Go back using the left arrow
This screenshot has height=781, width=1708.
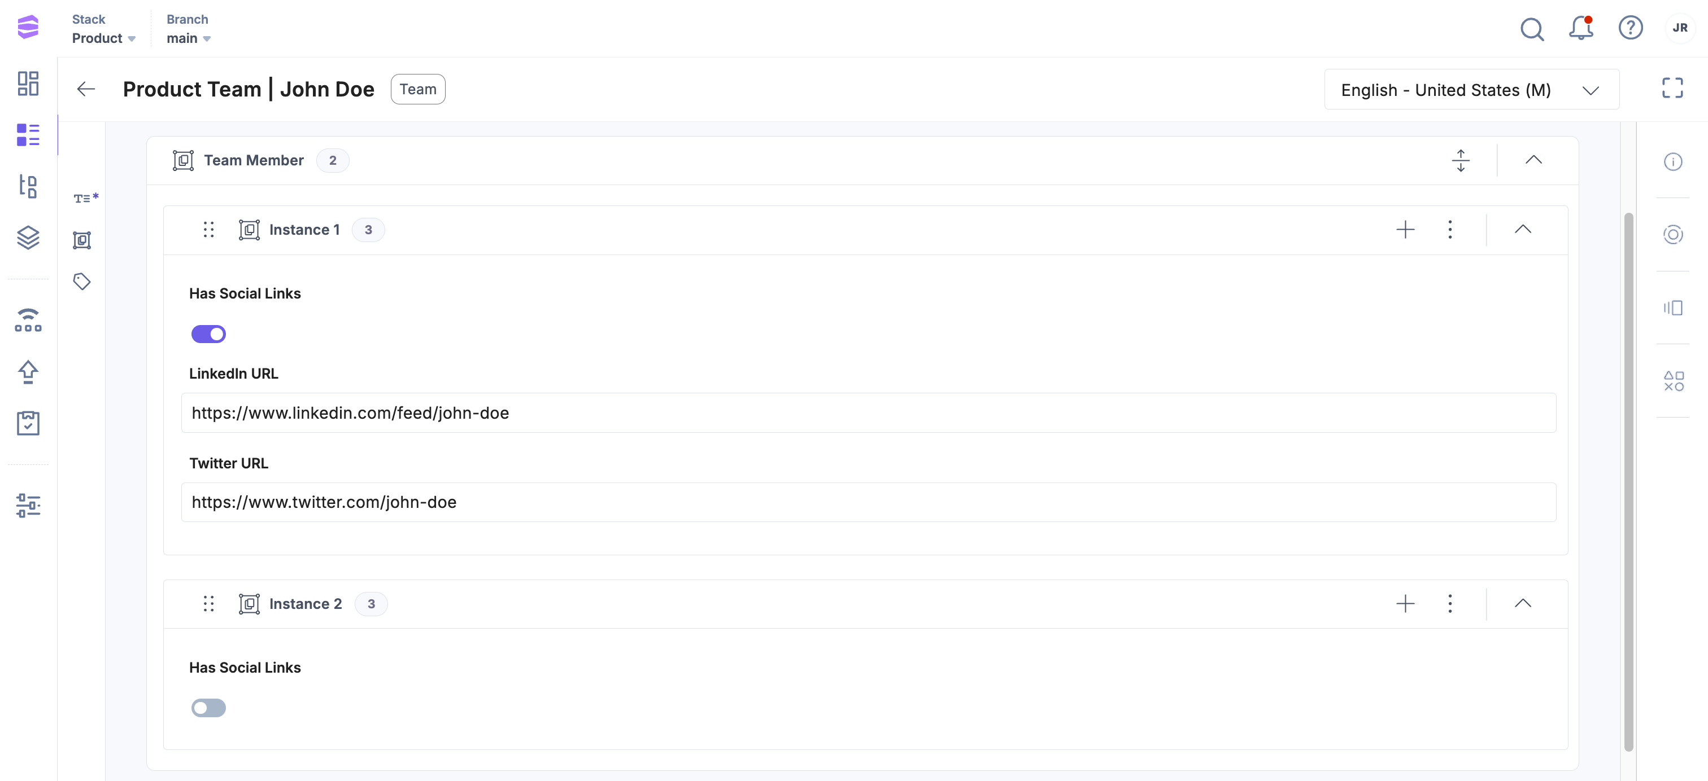(86, 89)
